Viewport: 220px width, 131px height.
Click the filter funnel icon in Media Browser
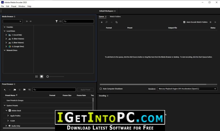pos(57,21)
